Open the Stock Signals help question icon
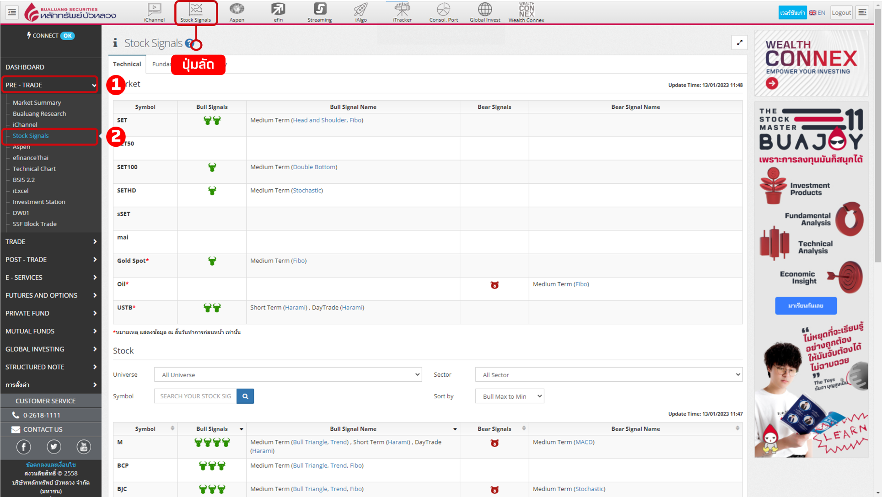Image resolution: width=882 pixels, height=497 pixels. coord(189,43)
